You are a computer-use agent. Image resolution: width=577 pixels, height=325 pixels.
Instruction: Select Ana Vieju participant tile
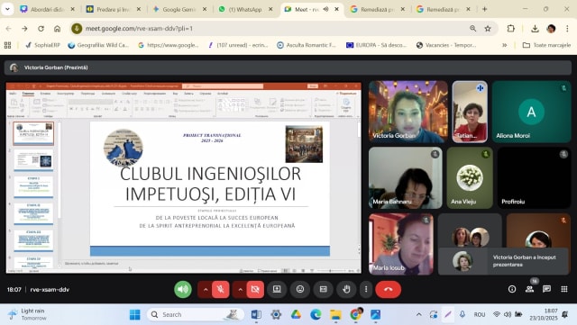(470, 178)
